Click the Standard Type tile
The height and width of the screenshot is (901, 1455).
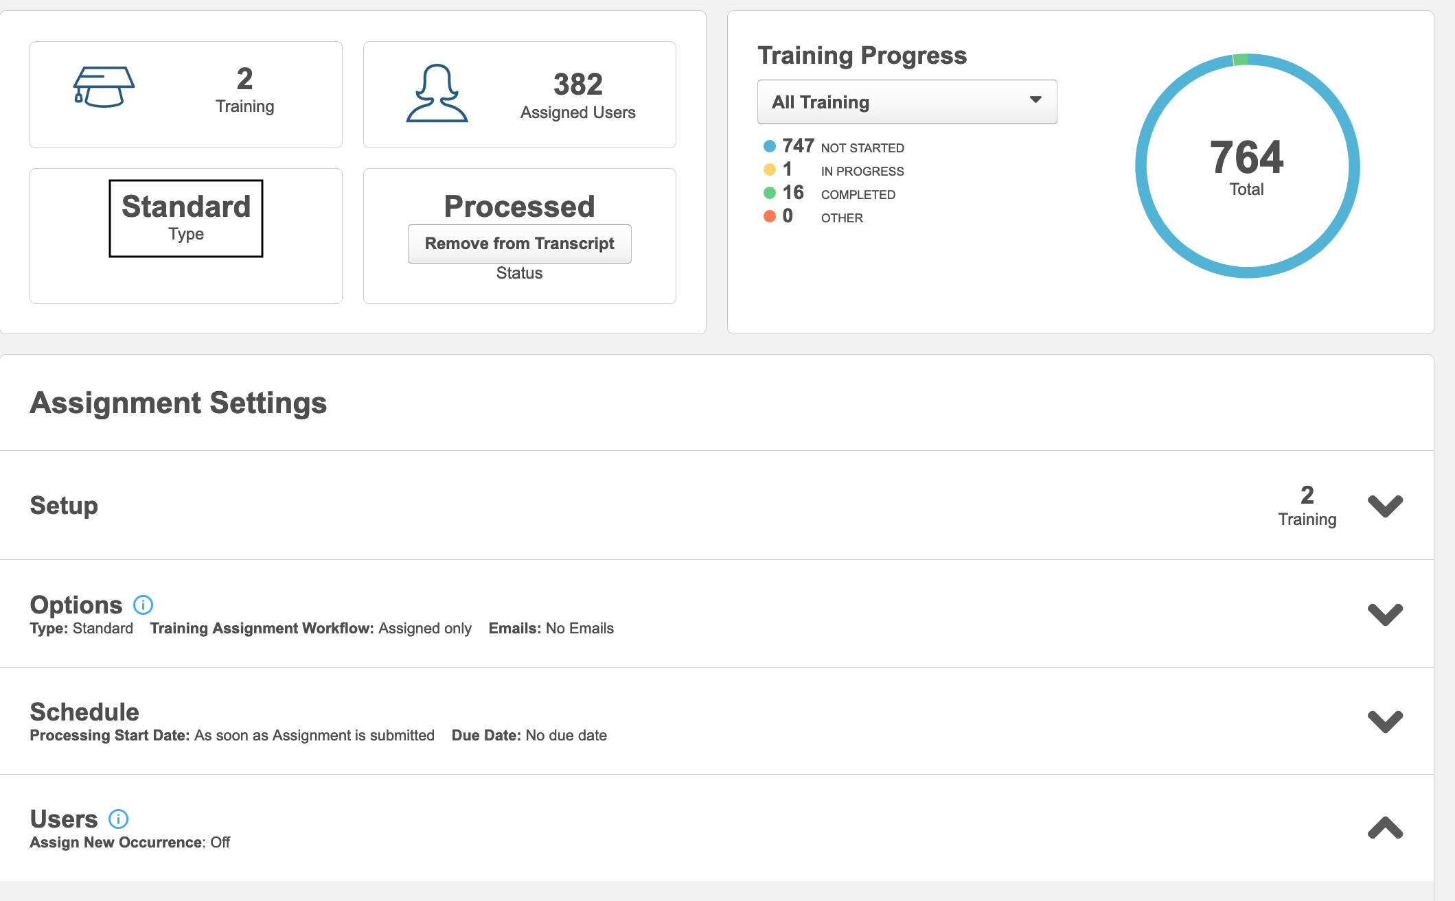[x=185, y=218]
